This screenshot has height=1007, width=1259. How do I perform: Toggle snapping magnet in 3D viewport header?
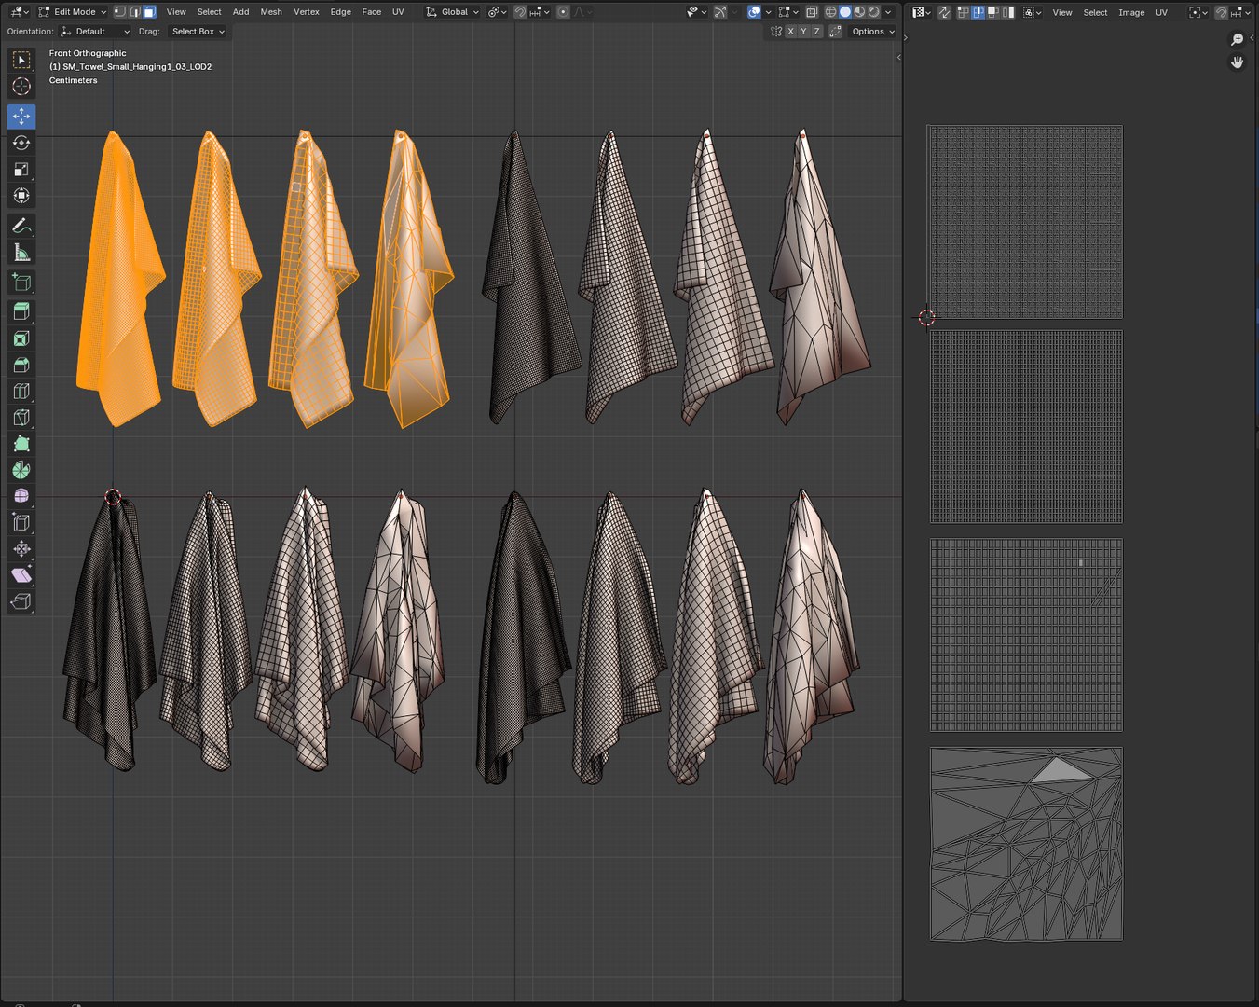(x=520, y=12)
